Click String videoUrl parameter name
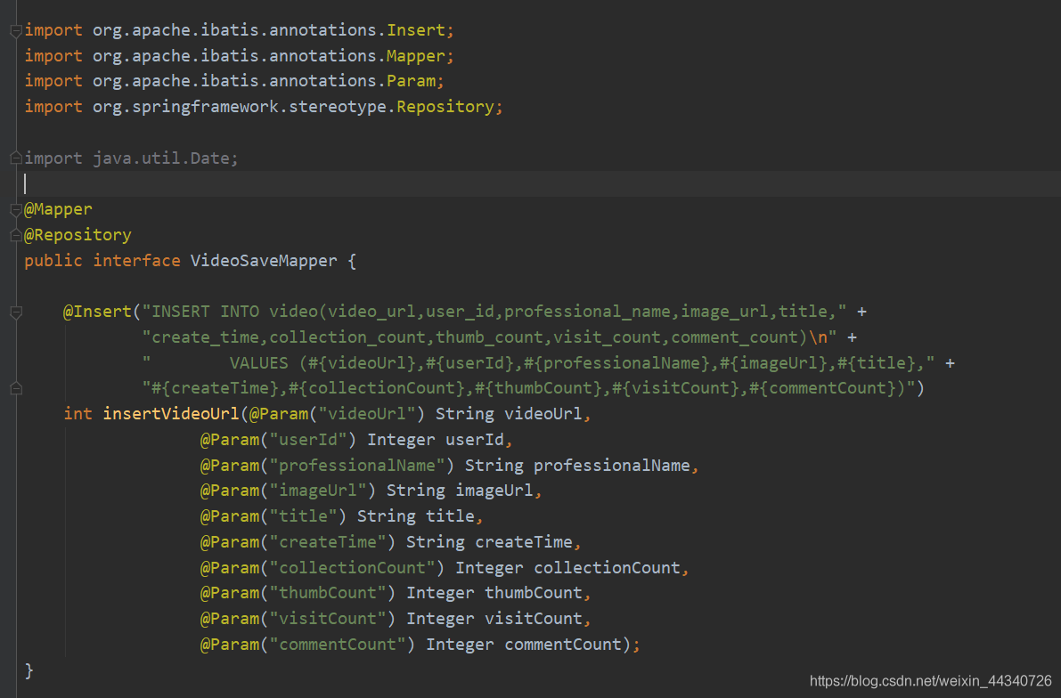 (x=543, y=414)
